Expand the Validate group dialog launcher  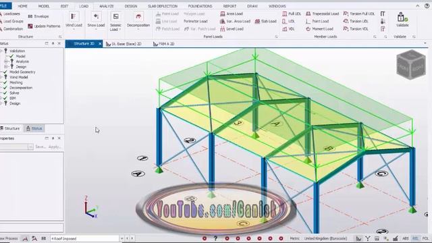414,36
